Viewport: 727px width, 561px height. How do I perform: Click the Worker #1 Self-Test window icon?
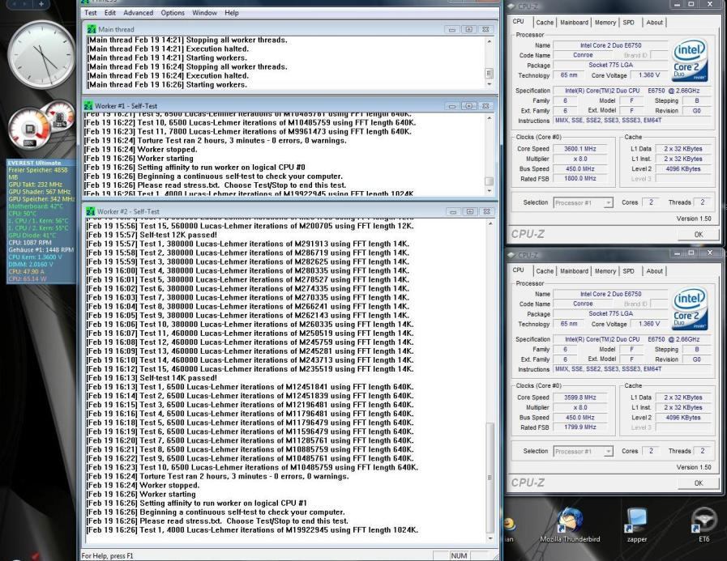coord(88,106)
